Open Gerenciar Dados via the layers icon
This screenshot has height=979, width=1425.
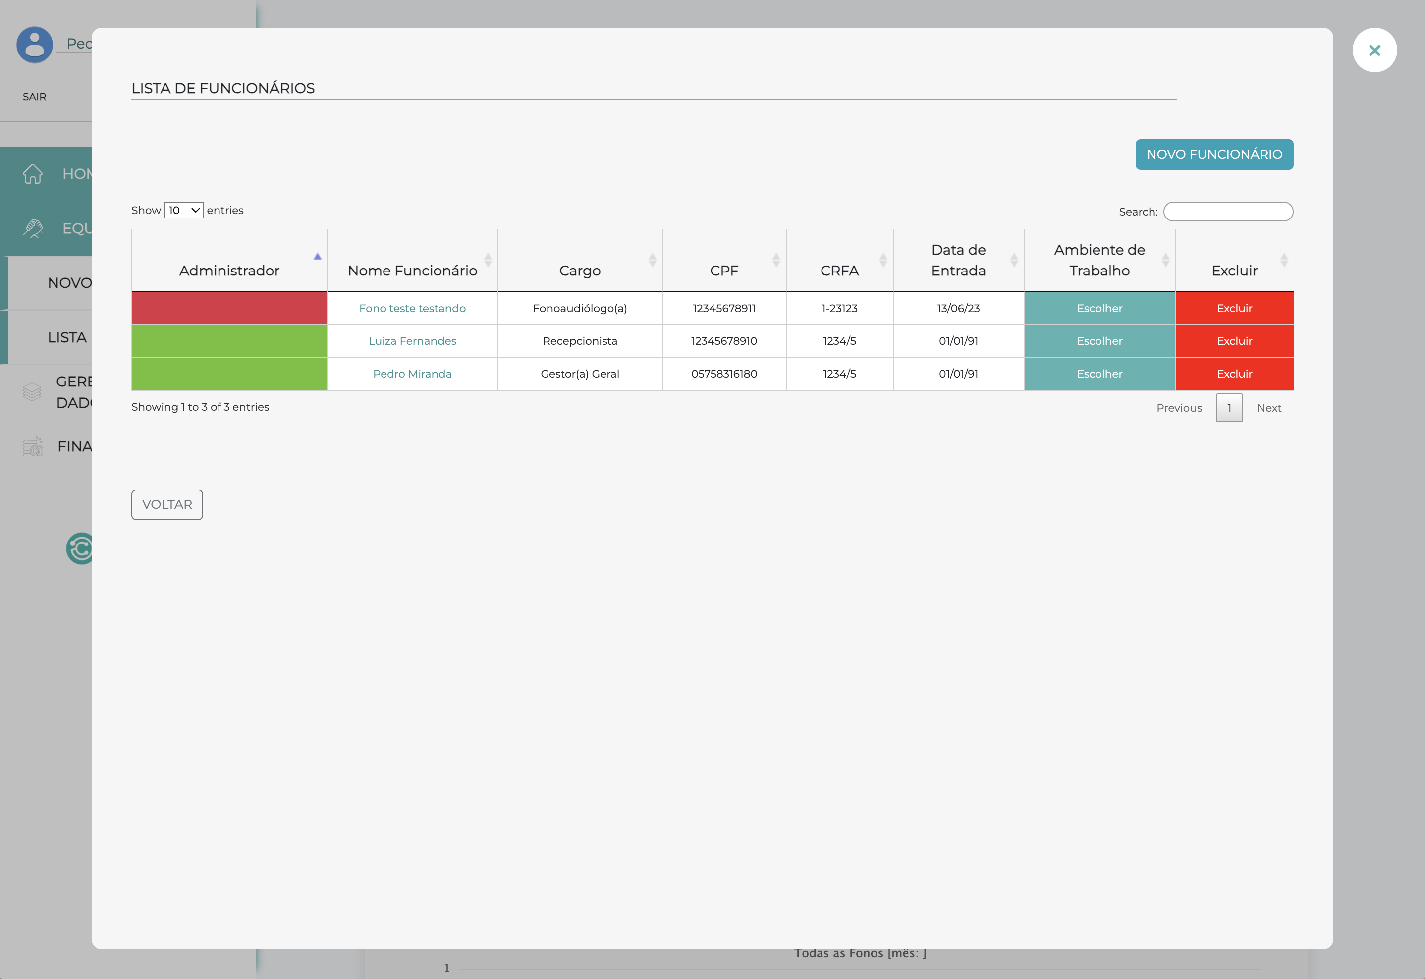pos(33,391)
